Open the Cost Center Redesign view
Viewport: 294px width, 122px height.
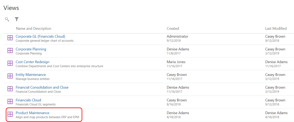[x=33, y=62]
